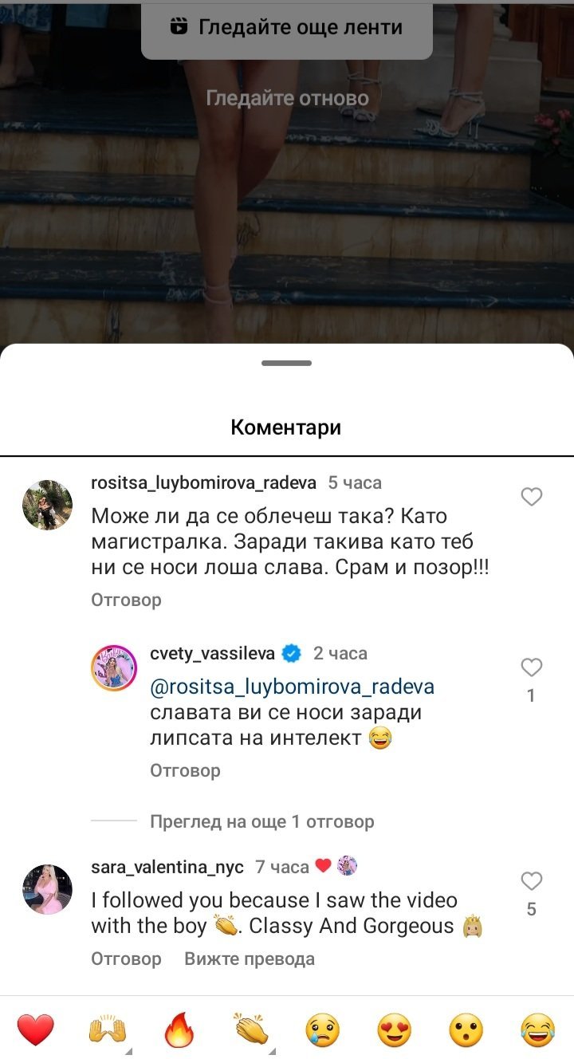Reply to rositsa_luybomirova_radeva's comment via Отговор
Viewport: 574px width, 1059px height.
coord(126,600)
